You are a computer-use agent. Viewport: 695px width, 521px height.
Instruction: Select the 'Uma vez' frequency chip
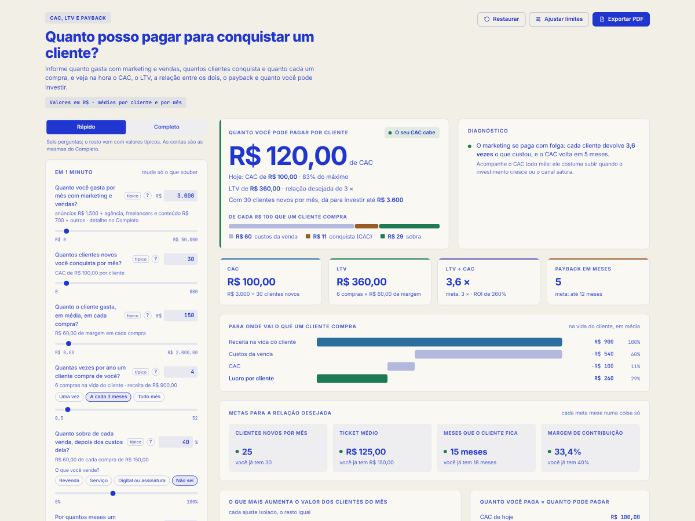tap(69, 397)
